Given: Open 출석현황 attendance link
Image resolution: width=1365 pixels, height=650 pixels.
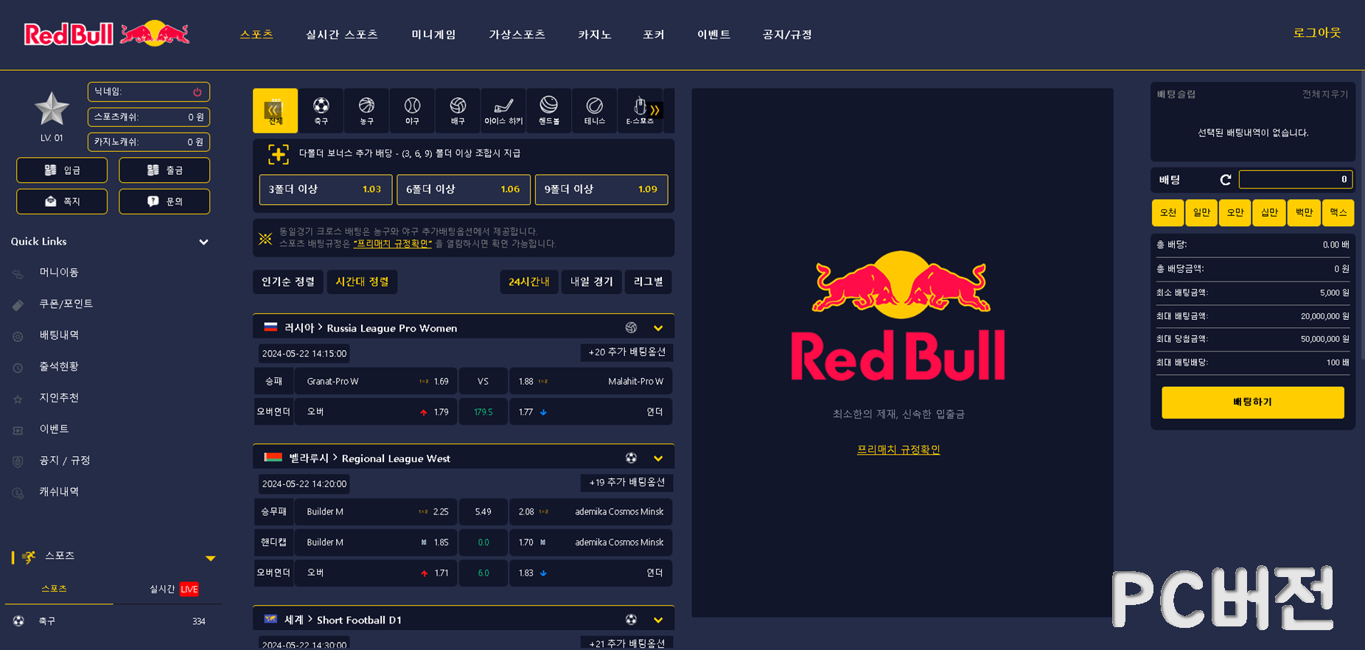Looking at the screenshot, I should [x=59, y=366].
